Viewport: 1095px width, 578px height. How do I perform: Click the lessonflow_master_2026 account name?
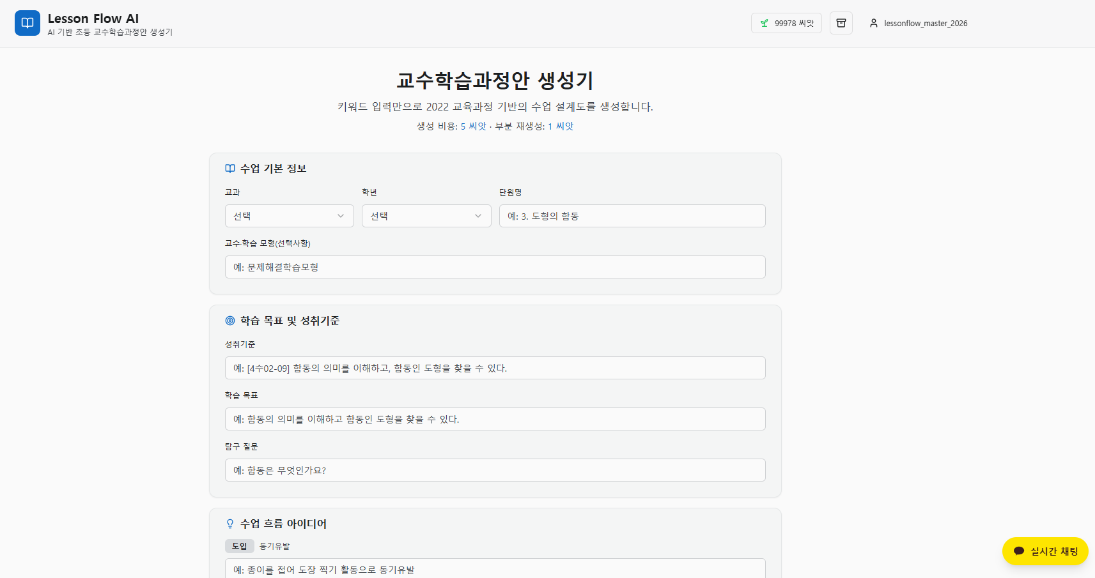point(925,23)
